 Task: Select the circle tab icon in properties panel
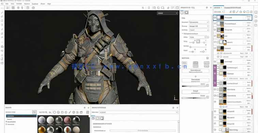click(186, 13)
